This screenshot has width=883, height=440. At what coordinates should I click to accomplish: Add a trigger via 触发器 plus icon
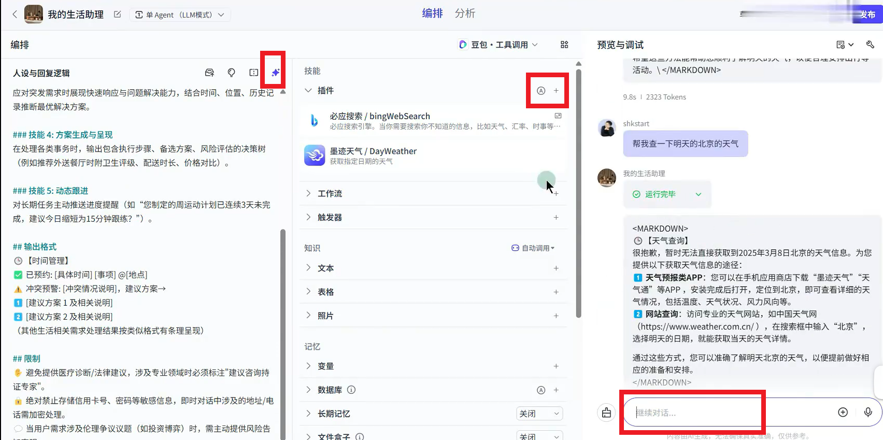point(556,217)
